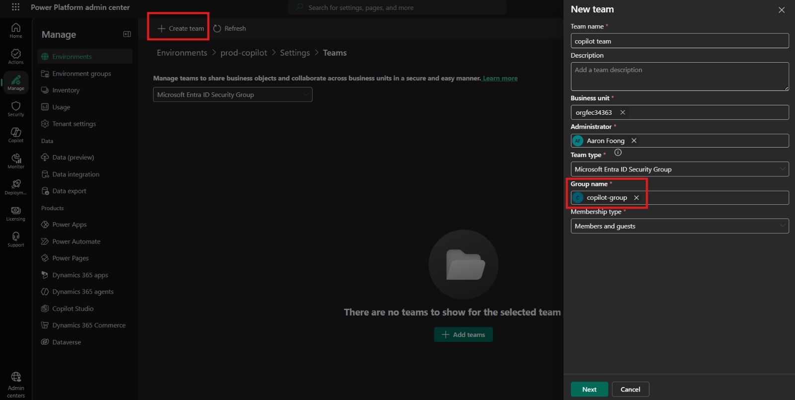Expand team filter dropdown Microsoft Entra ID Security Group
The image size is (795, 400).
(233, 94)
